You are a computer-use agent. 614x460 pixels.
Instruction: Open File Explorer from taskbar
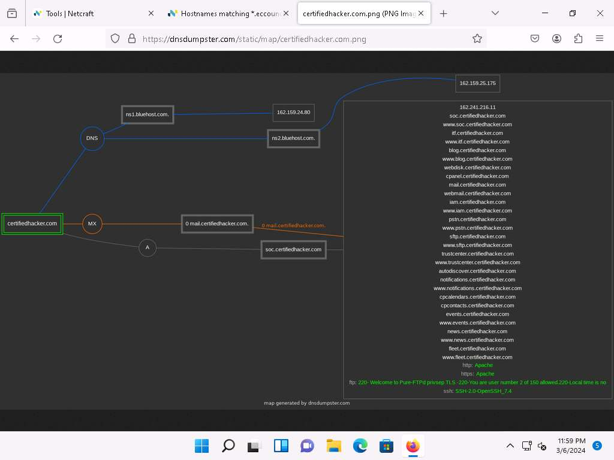point(333,446)
